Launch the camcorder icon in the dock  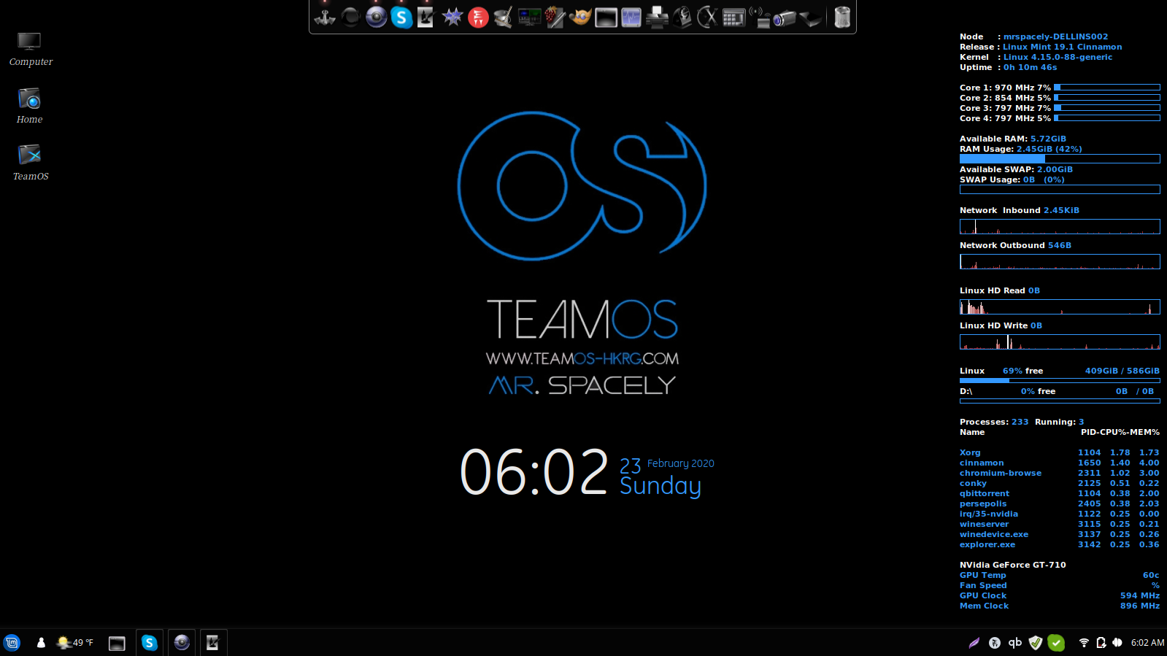coord(785,17)
